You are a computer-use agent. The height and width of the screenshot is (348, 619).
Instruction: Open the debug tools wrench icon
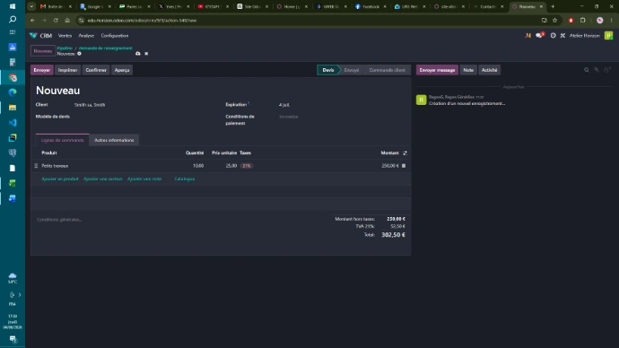(x=562, y=36)
